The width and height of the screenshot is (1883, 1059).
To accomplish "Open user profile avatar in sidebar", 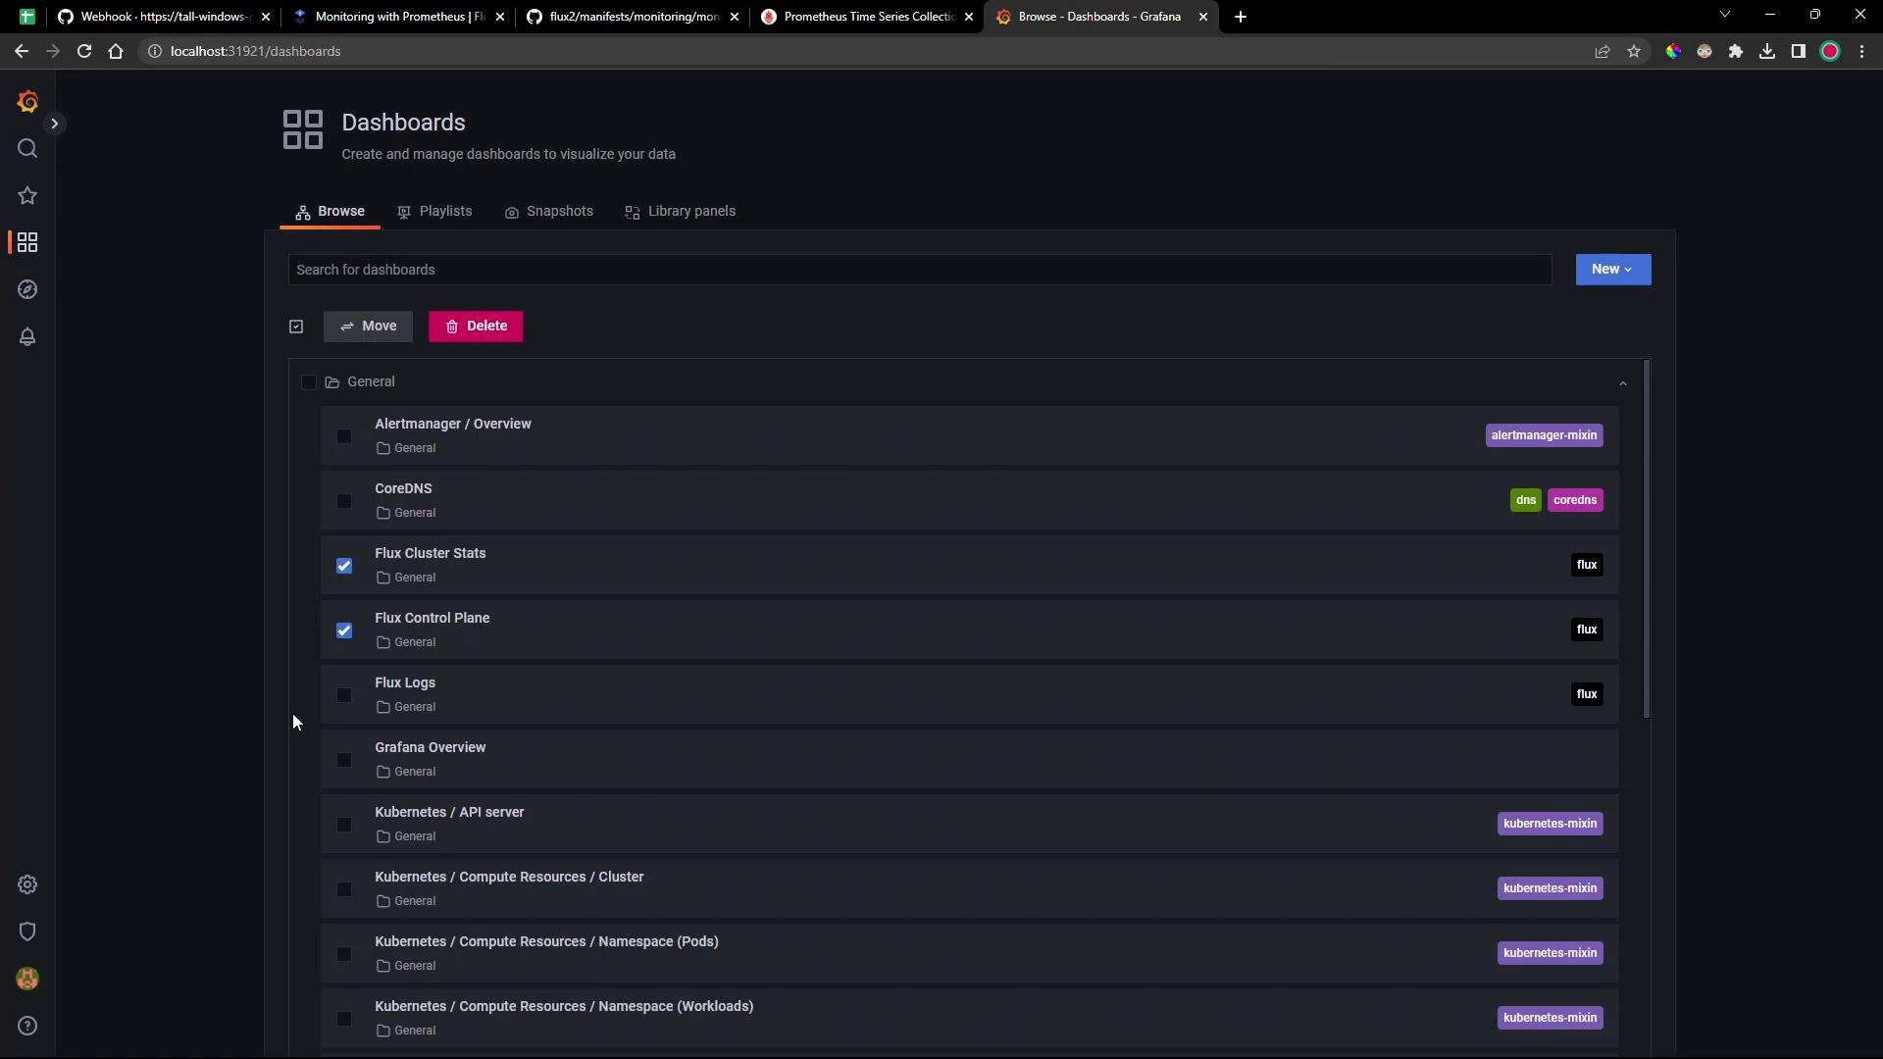I will pos(27,980).
